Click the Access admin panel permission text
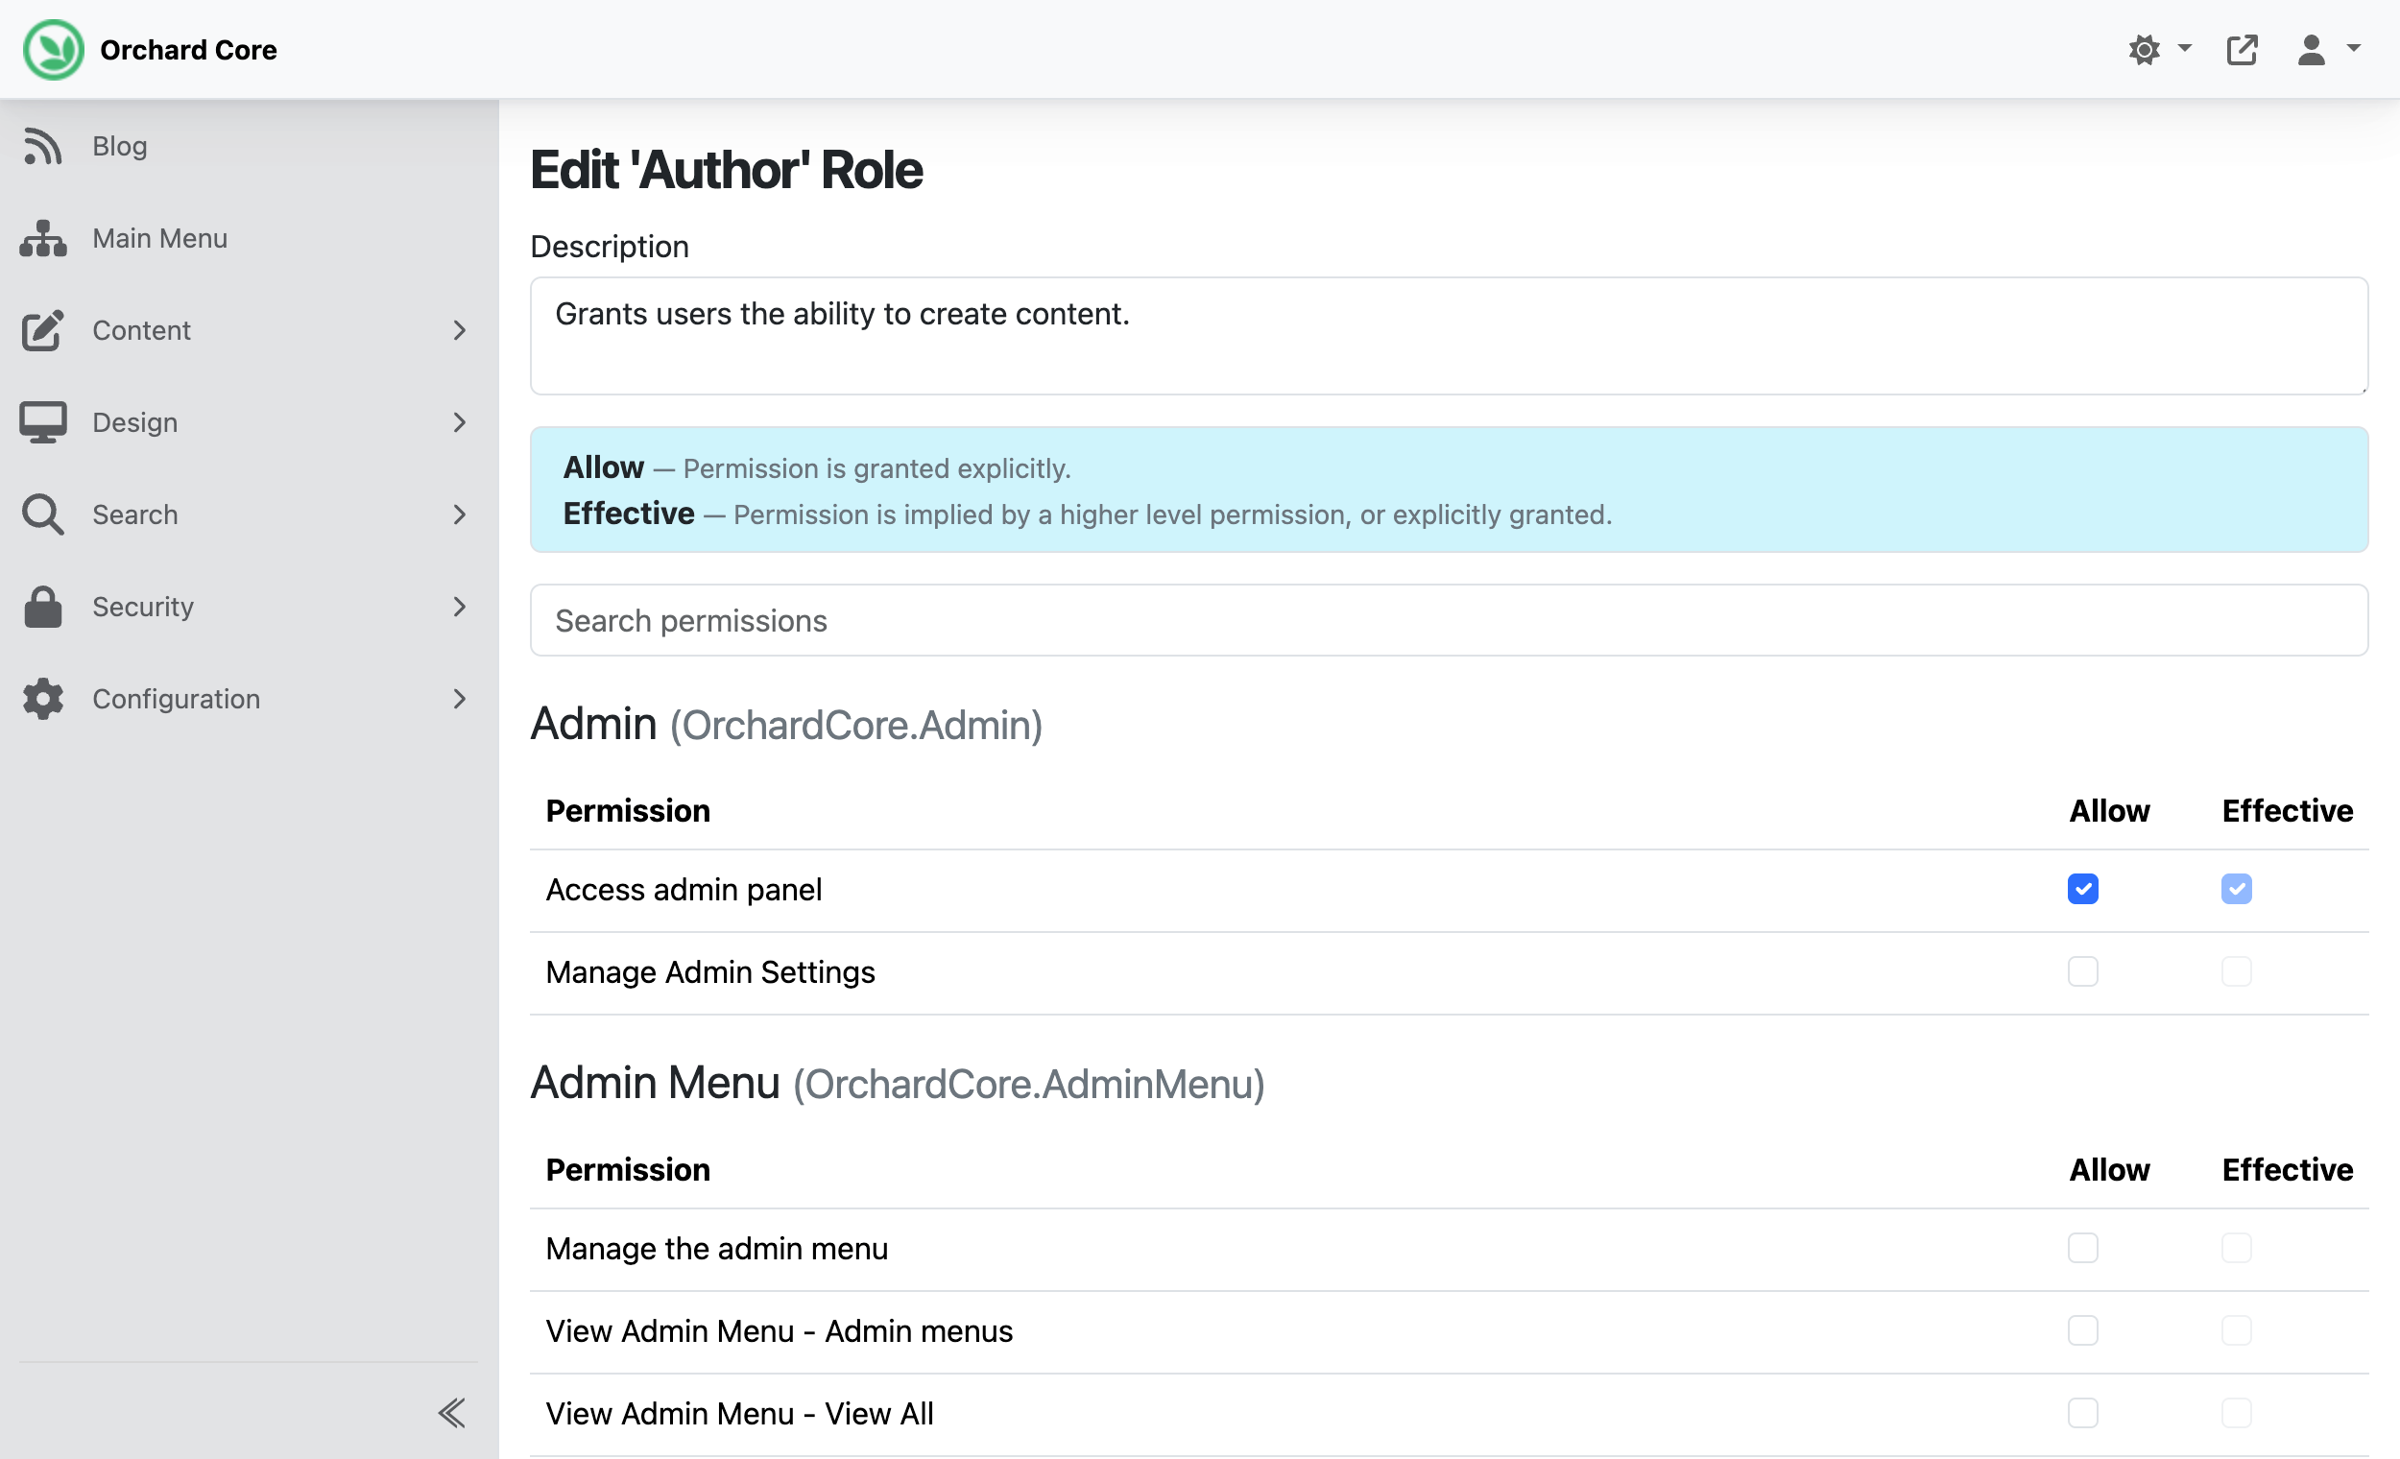This screenshot has width=2400, height=1459. click(x=684, y=889)
